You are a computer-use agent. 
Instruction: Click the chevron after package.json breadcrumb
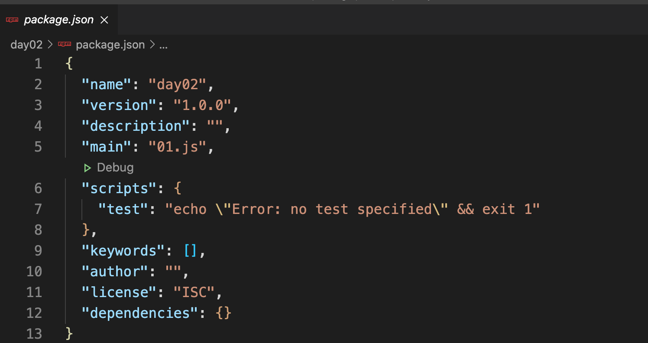pyautogui.click(x=152, y=45)
